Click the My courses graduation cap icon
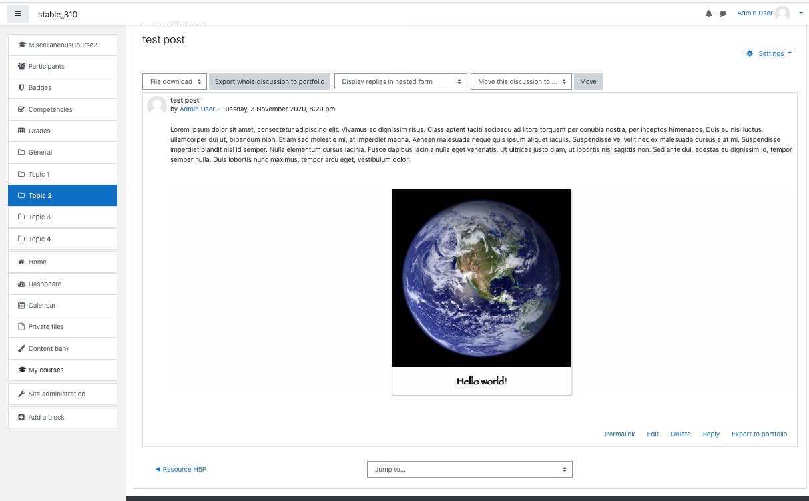Image resolution: width=809 pixels, height=501 pixels. pos(22,370)
